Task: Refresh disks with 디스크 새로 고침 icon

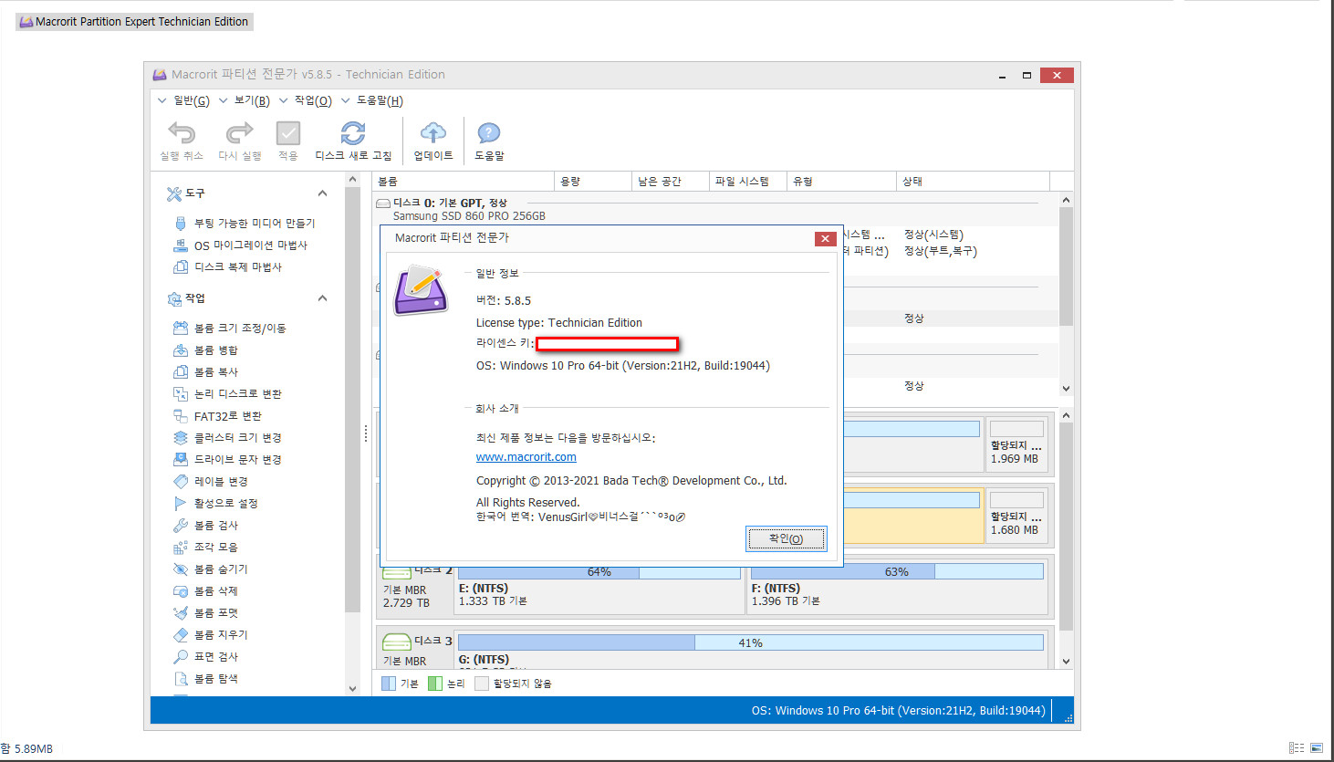Action: pos(353,134)
